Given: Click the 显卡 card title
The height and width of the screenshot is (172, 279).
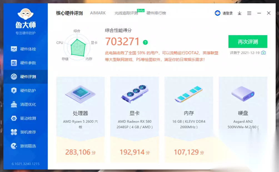Looking at the screenshot, I should (x=135, y=113).
